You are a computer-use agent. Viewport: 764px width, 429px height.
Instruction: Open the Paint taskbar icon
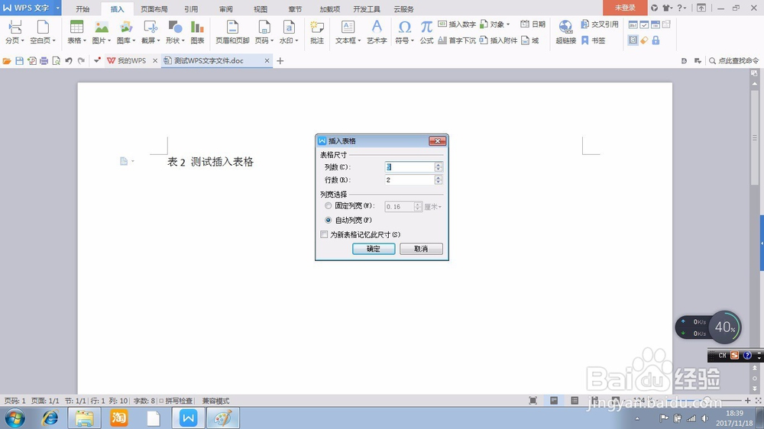tap(222, 418)
